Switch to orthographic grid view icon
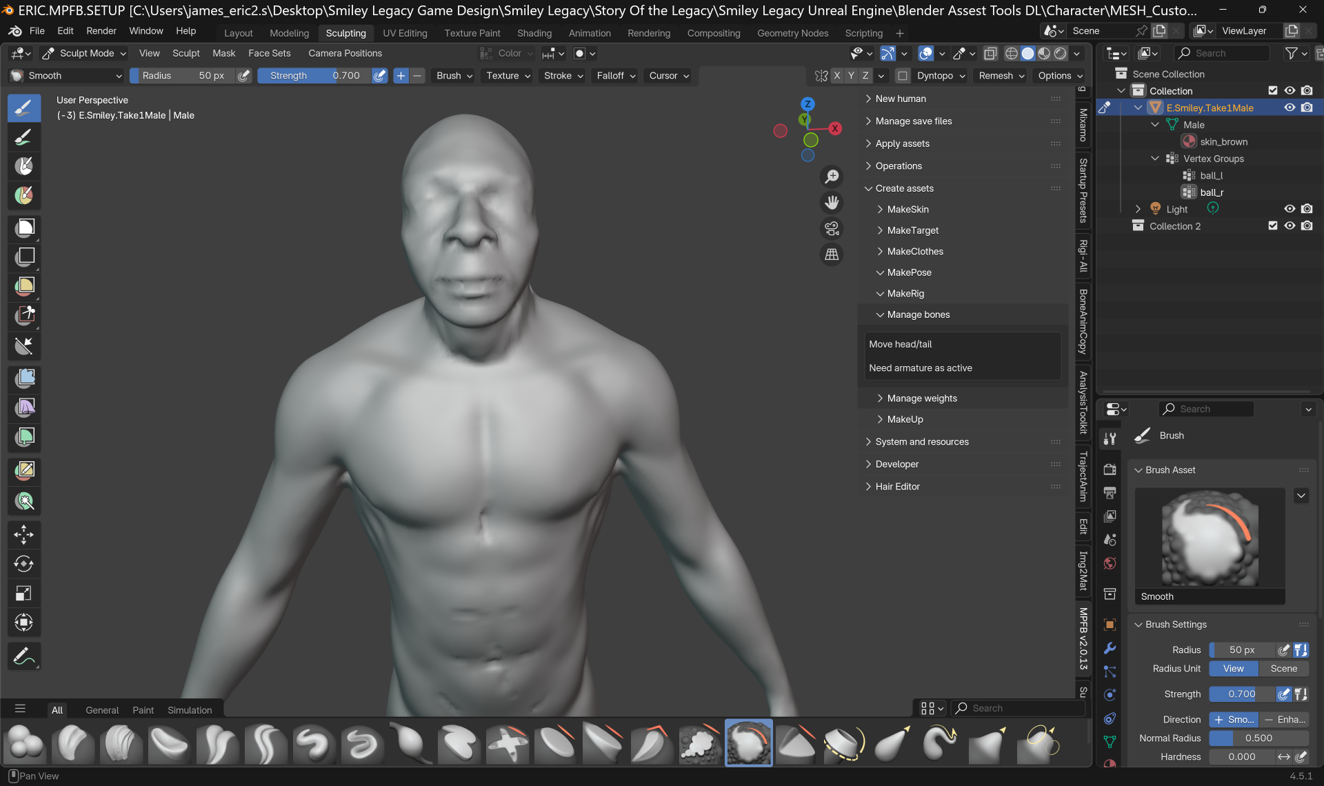The height and width of the screenshot is (786, 1324). coord(832,254)
